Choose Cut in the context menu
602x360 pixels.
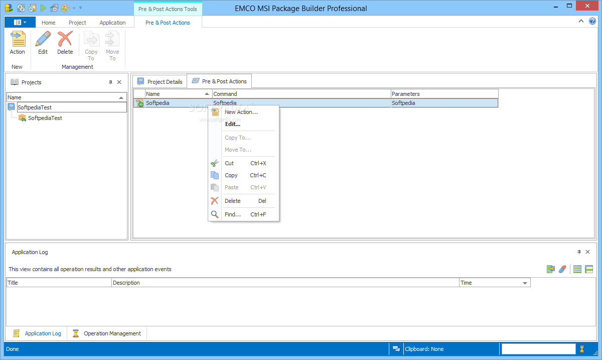(243, 163)
